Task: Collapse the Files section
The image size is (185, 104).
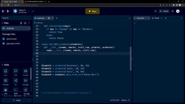Action: pos(2,23)
